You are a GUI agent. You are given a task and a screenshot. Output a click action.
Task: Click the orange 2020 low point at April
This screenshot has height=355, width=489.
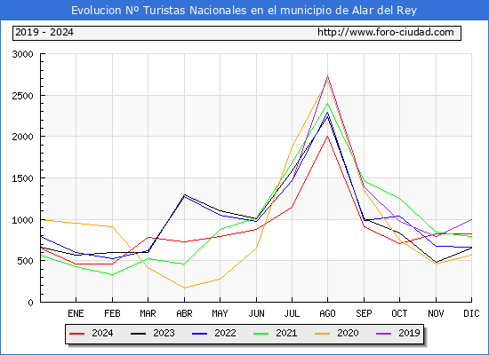point(184,288)
